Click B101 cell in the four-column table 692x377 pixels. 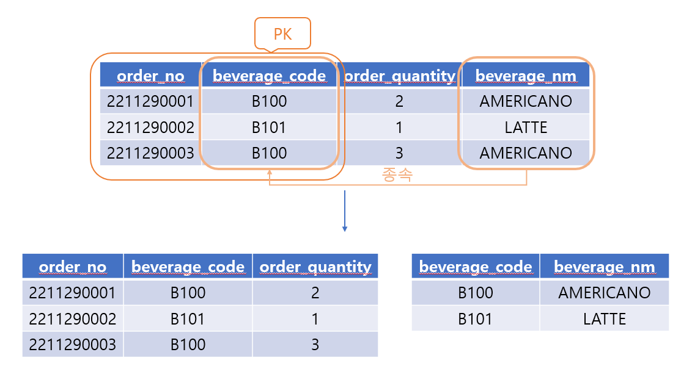[269, 127]
